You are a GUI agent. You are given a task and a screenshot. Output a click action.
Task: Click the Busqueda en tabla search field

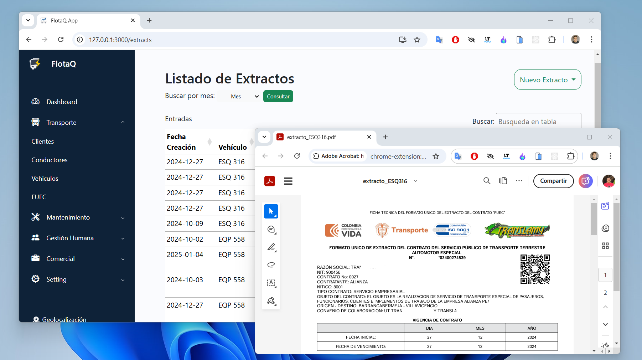(538, 121)
